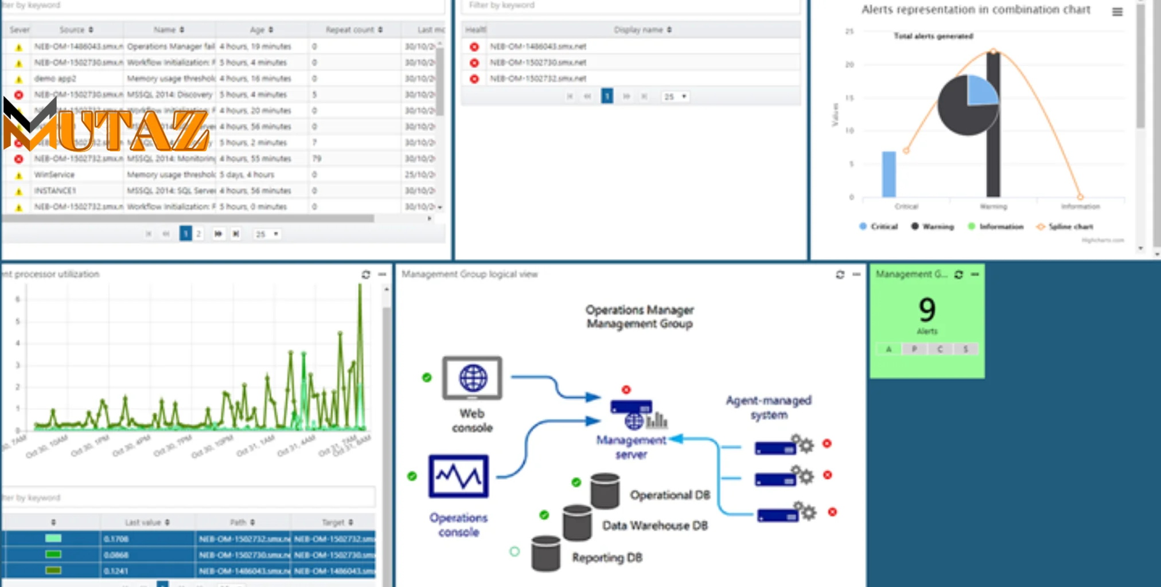The height and width of the screenshot is (587, 1161).
Task: Sort performance table by Last value
Action: point(147,522)
